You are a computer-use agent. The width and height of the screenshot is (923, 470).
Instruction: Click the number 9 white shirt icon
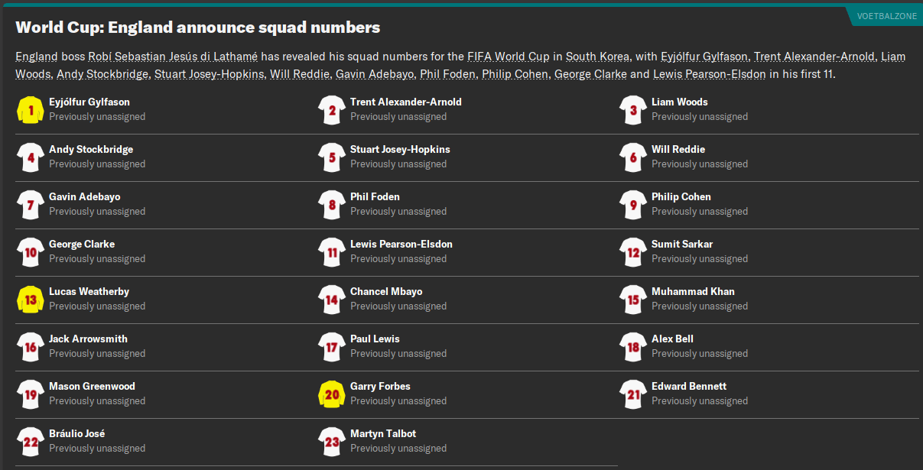coord(633,205)
